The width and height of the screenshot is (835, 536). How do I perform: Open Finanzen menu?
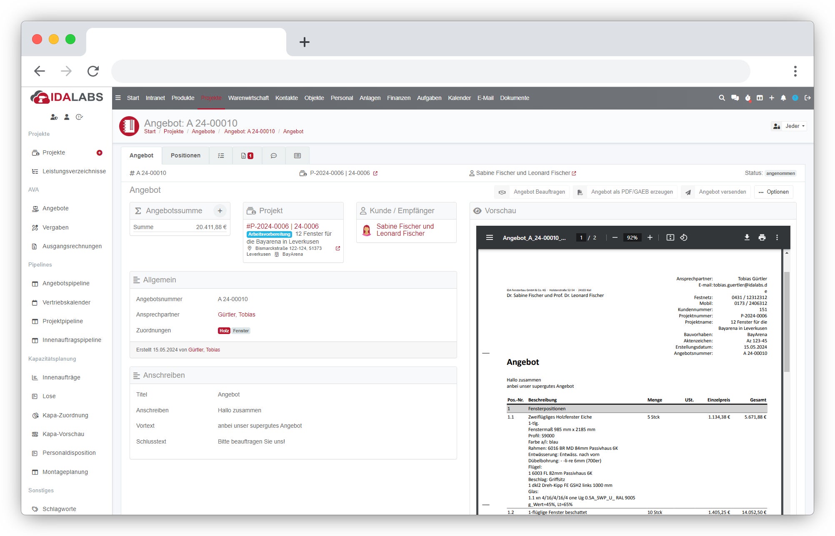399,98
